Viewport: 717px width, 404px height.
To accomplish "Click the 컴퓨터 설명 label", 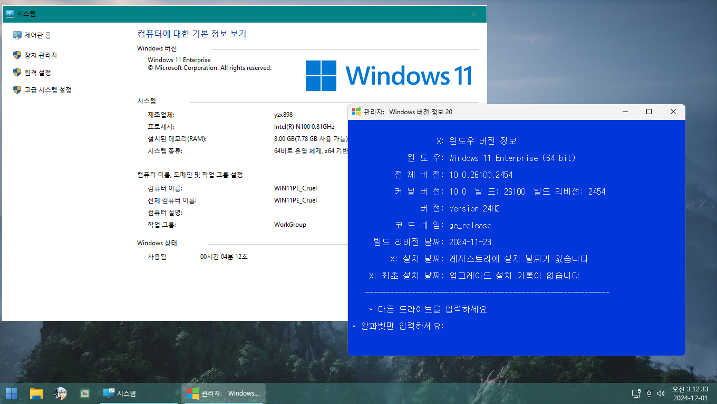I will (164, 213).
